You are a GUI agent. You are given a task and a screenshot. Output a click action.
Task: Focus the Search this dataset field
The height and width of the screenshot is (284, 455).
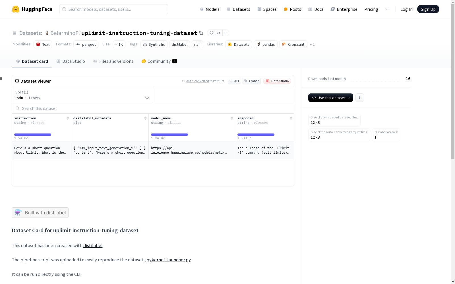coord(153,108)
